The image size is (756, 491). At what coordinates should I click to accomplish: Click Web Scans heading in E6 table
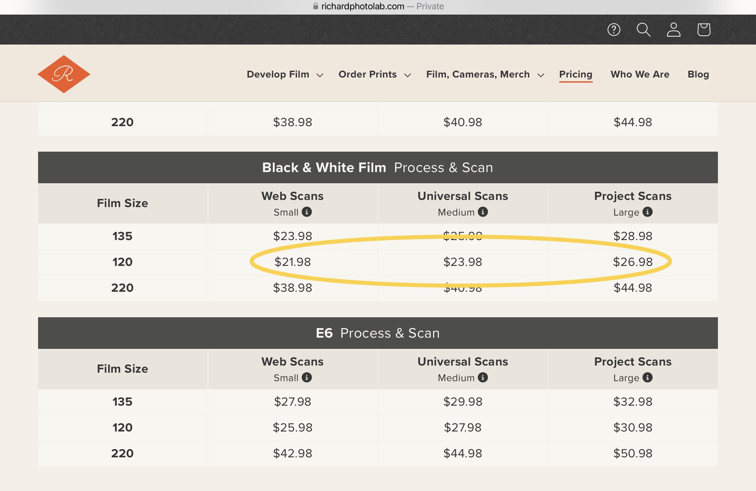tap(292, 361)
